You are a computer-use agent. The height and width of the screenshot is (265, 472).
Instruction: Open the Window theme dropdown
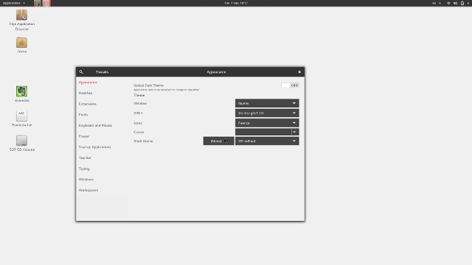pyautogui.click(x=267, y=103)
